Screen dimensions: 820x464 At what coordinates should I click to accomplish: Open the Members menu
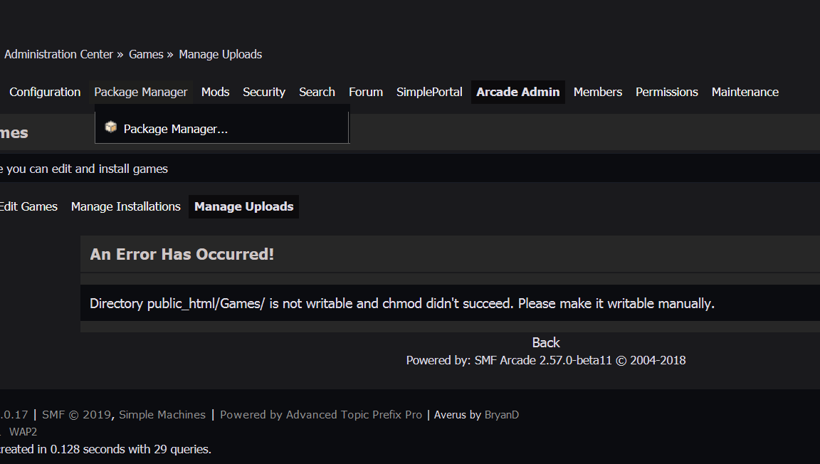point(598,92)
